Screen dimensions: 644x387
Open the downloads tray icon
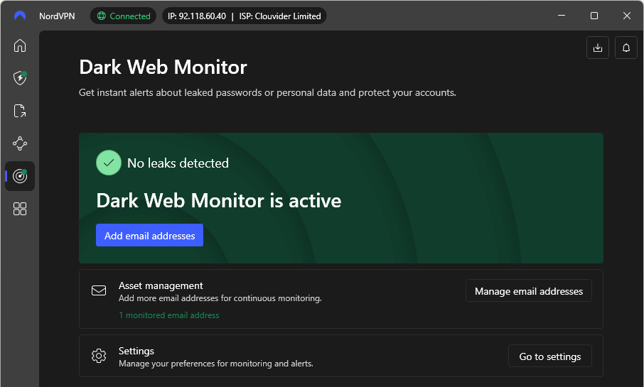598,48
